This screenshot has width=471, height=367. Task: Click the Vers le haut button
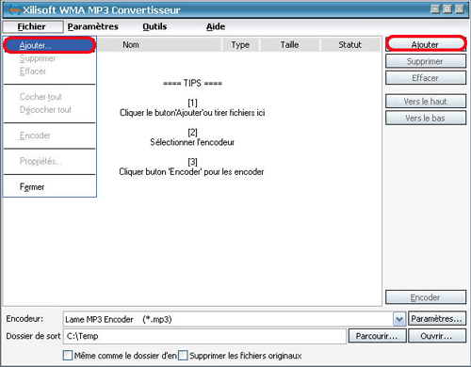(x=426, y=102)
